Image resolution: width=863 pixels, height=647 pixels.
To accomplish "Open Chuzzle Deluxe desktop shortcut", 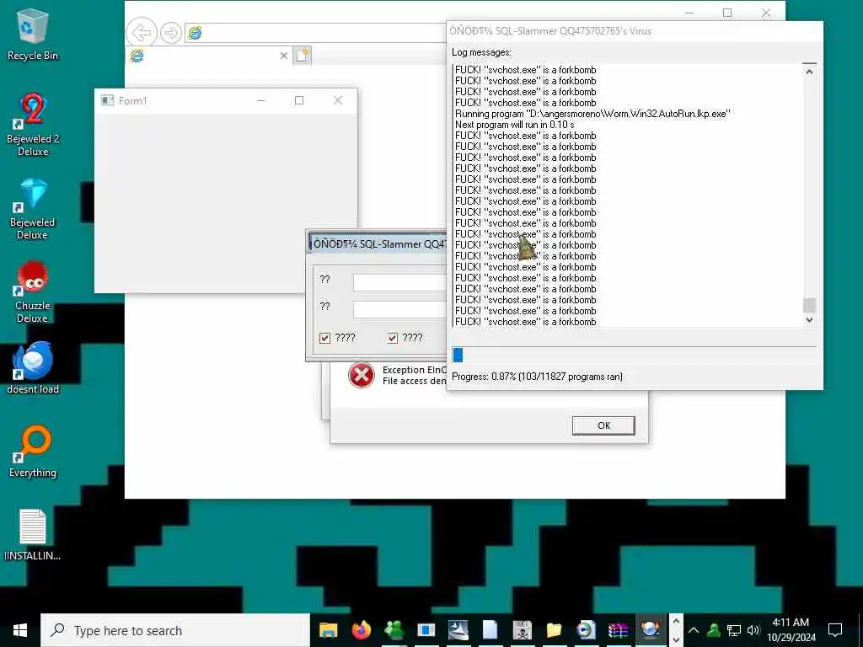I will [33, 292].
